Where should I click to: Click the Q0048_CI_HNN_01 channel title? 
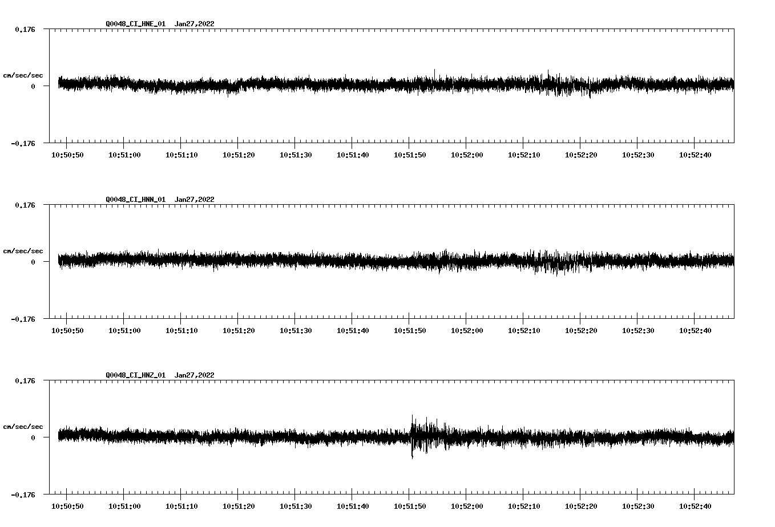click(135, 200)
